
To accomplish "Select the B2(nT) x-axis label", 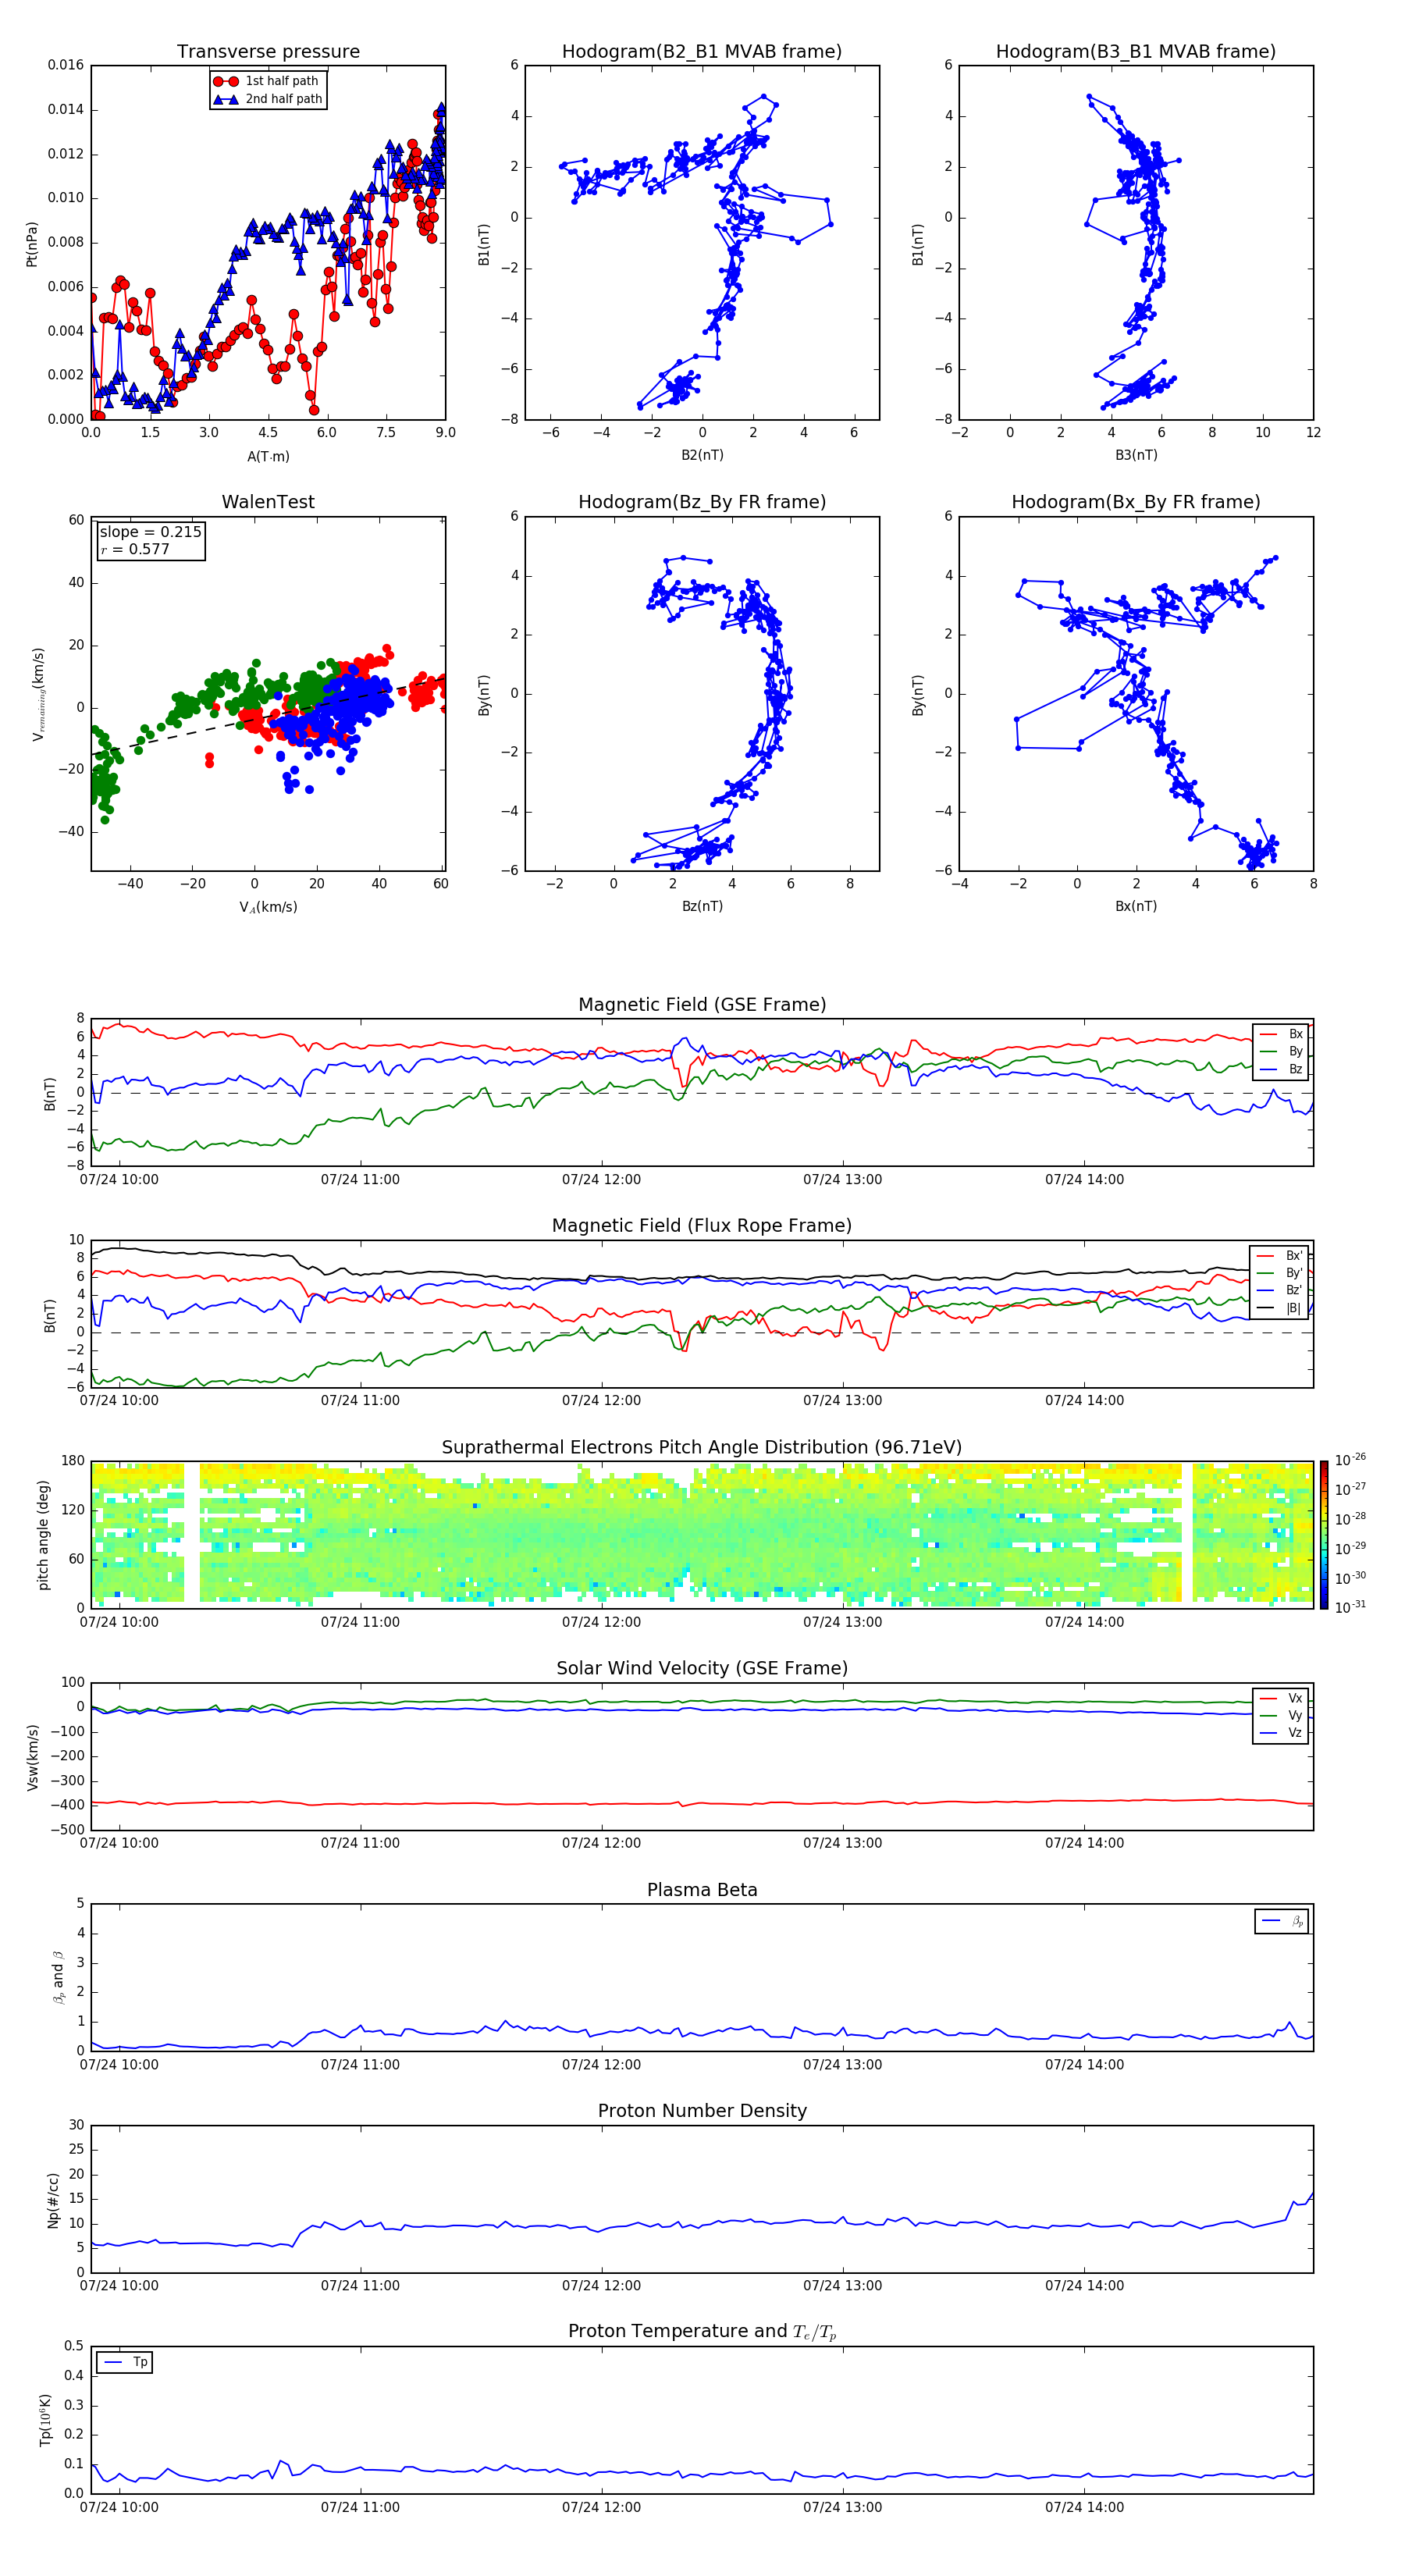I will 702,455.
